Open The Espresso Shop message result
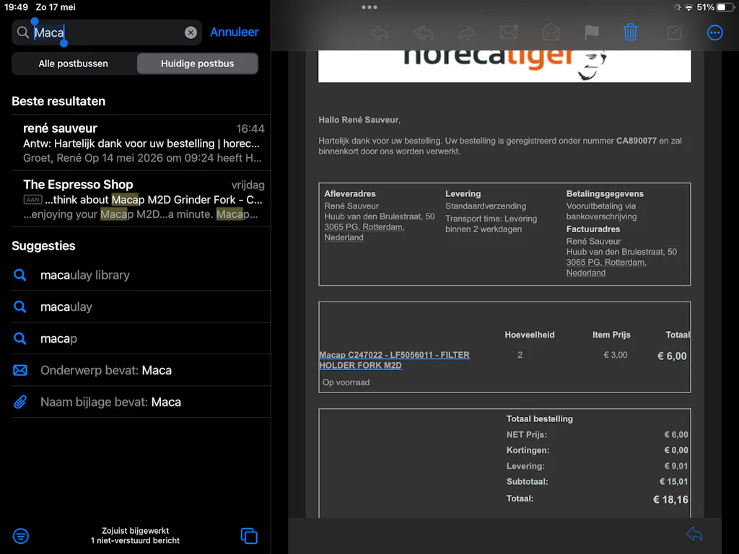 pyautogui.click(x=141, y=199)
